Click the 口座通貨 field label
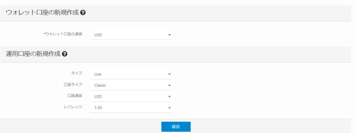Image resolution: width=356 pixels, height=133 pixels. point(75,96)
